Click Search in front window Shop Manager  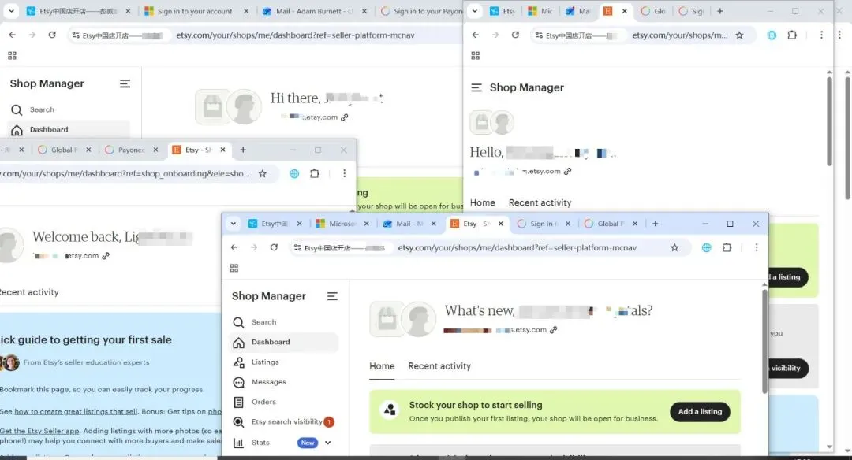click(263, 322)
